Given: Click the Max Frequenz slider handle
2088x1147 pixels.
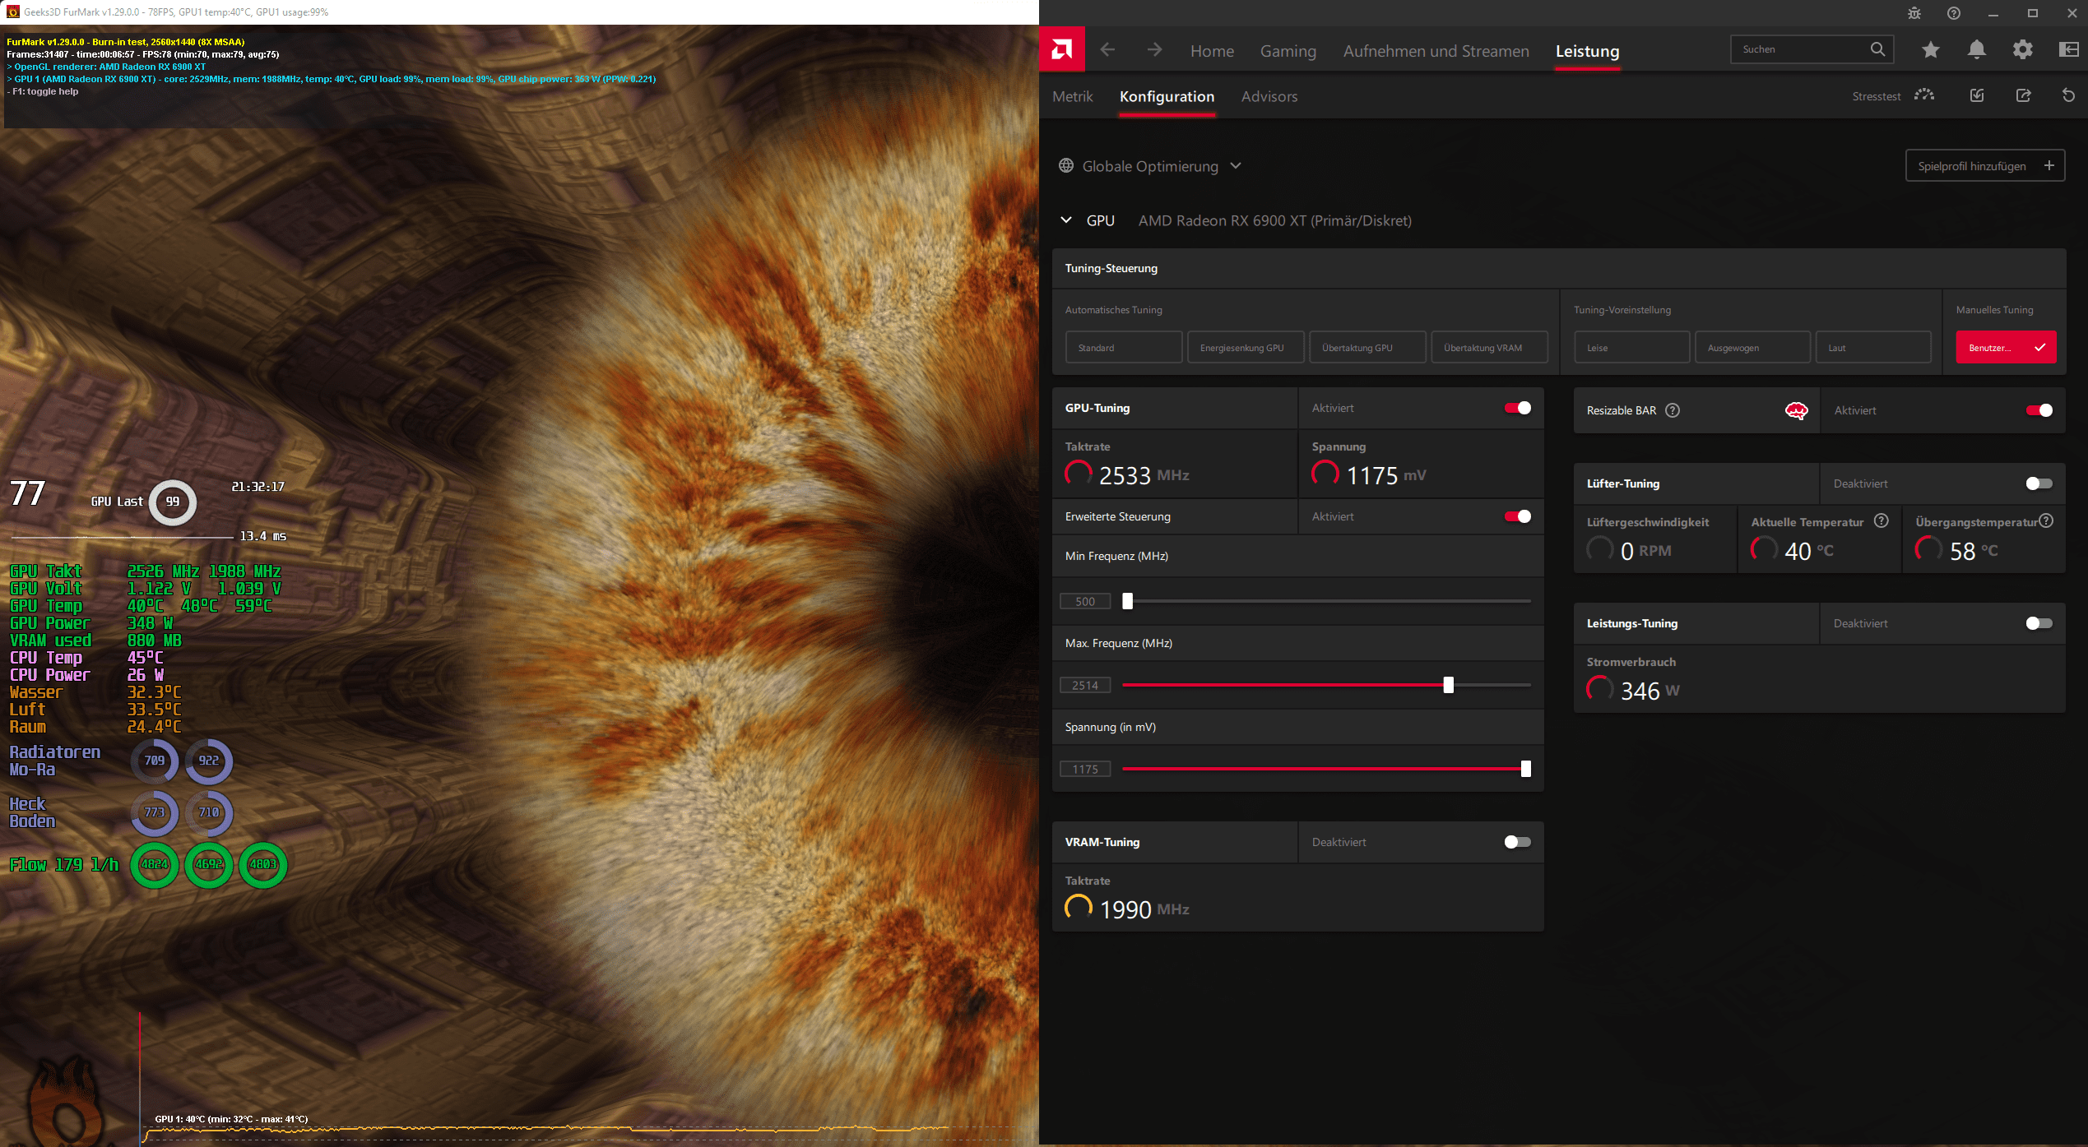Looking at the screenshot, I should coord(1448,685).
